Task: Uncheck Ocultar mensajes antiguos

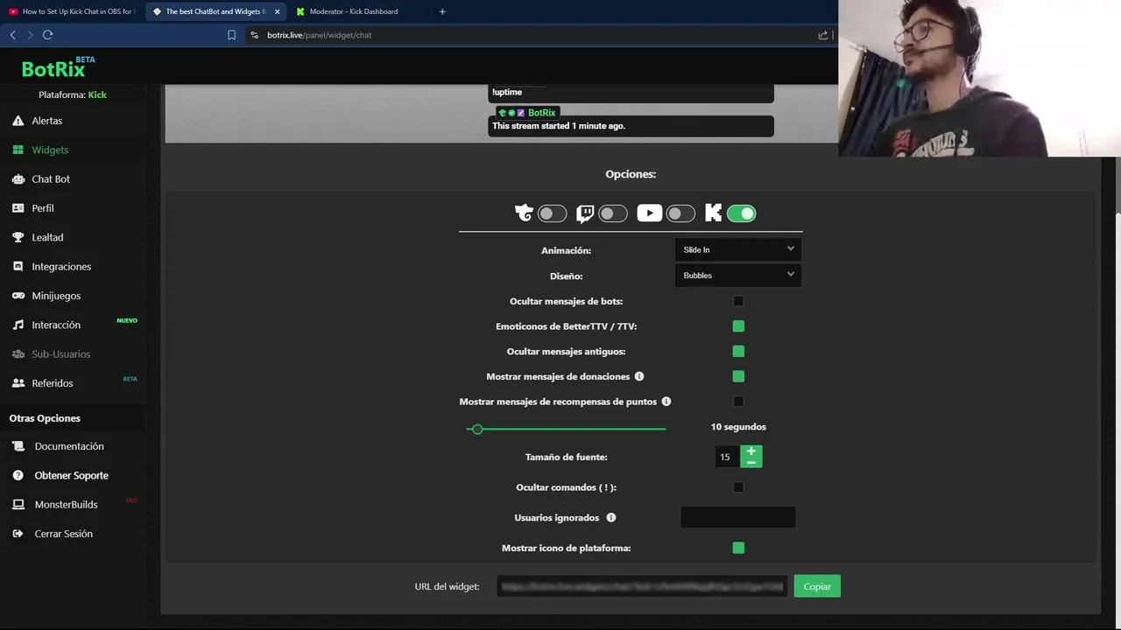Action: (x=738, y=351)
